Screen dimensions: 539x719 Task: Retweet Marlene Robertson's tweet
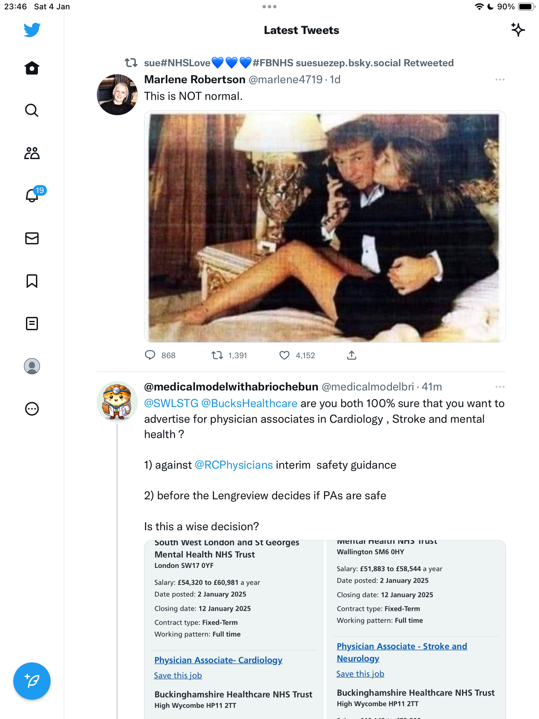pos(217,356)
